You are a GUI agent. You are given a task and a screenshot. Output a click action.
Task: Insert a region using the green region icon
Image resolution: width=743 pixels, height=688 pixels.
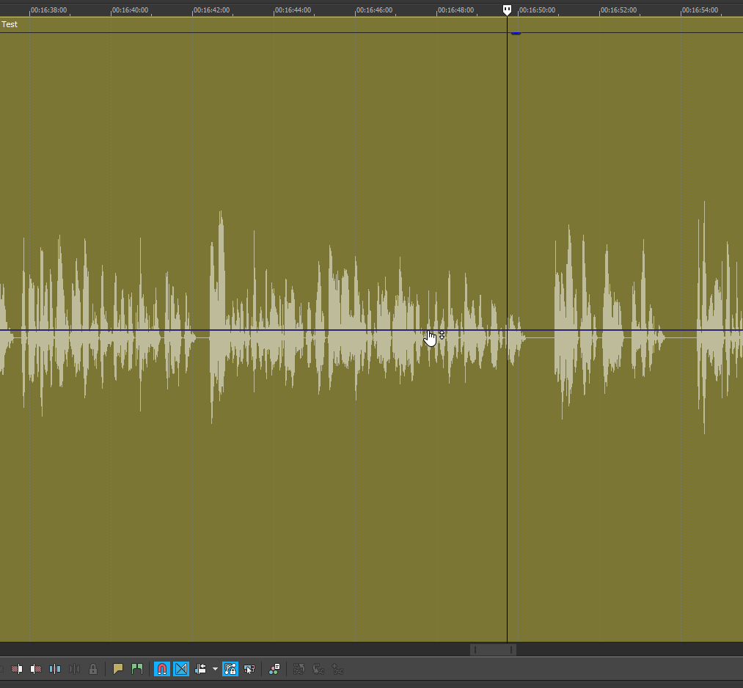(137, 669)
